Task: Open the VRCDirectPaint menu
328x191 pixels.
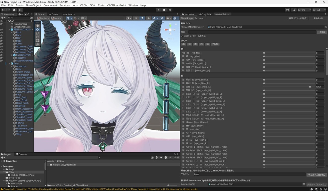Action: (116, 5)
